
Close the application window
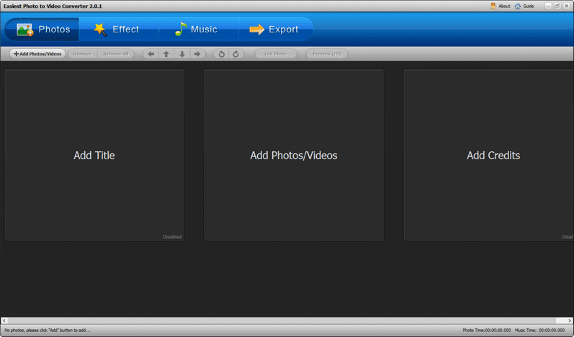coord(566,6)
